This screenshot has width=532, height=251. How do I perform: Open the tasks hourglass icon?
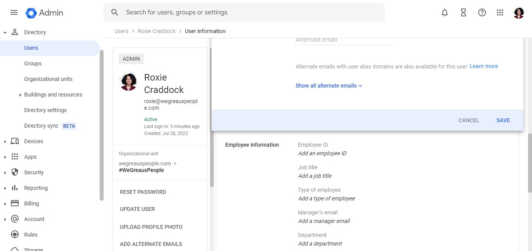[x=463, y=12]
